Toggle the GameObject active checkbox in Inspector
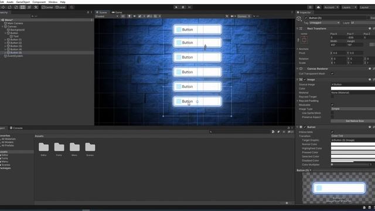This screenshot has height=211, width=375. tap(306, 18)
